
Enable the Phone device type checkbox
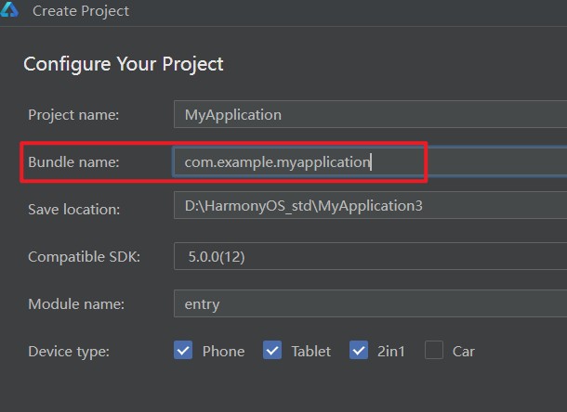point(183,350)
